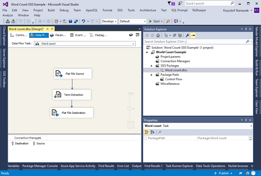Click Publish in the status bar
Image resolution: width=261 pixels, height=176 pixels.
coord(223,173)
